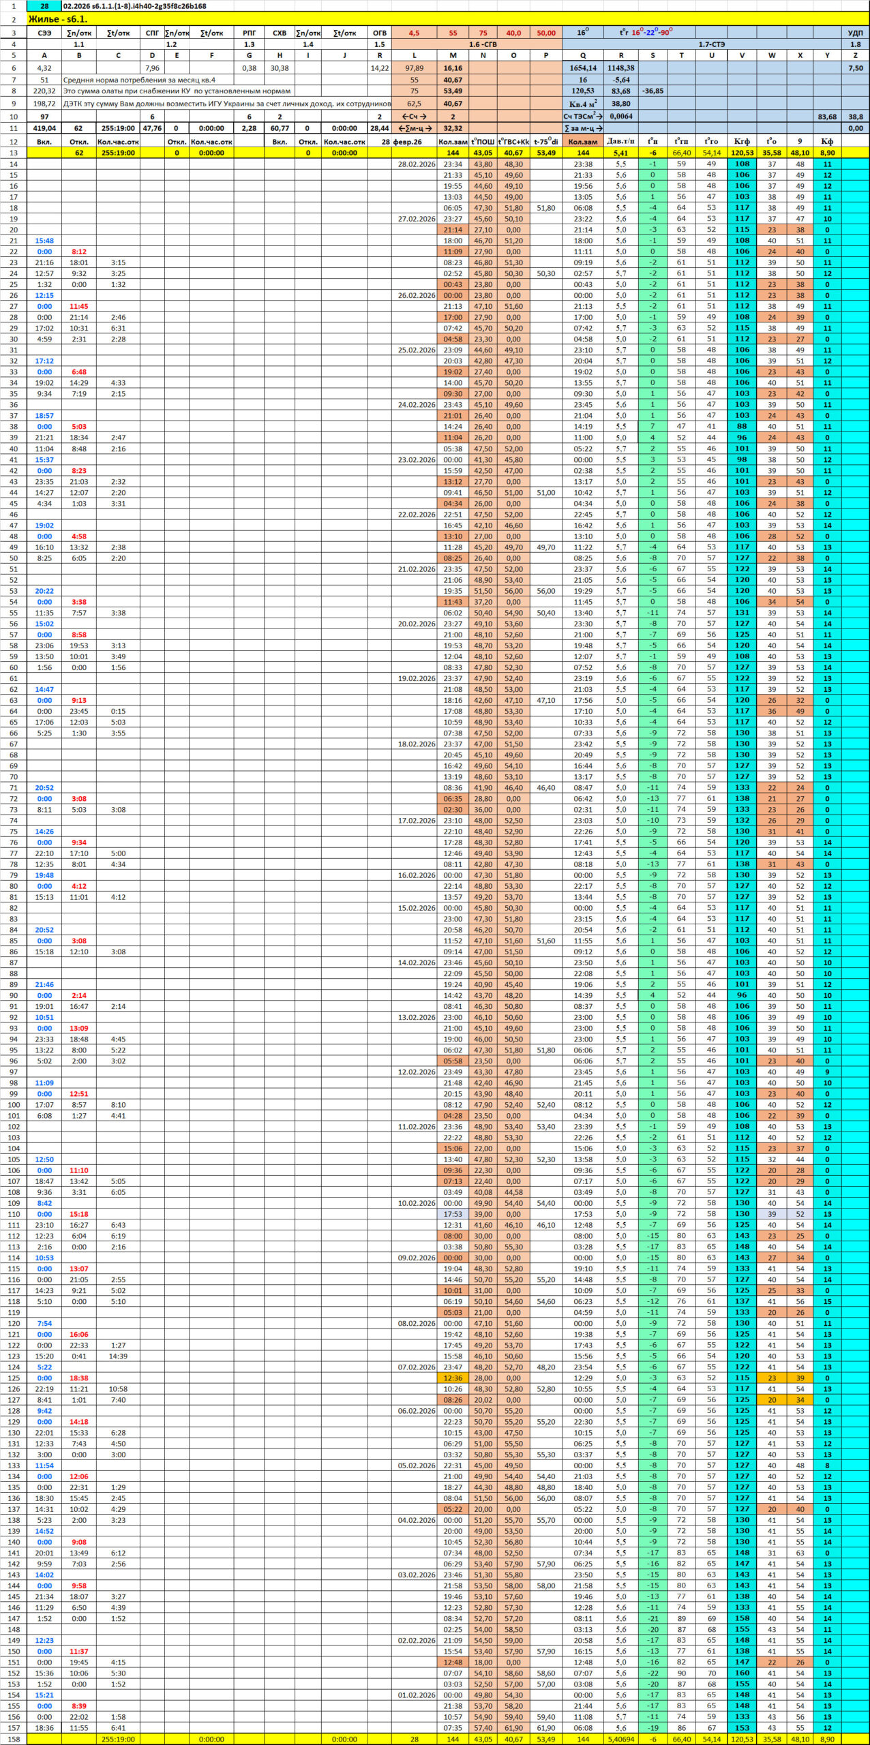Select the 'Сч ТЭСм²' label cell
This screenshot has height=1745, width=870.
583,116
